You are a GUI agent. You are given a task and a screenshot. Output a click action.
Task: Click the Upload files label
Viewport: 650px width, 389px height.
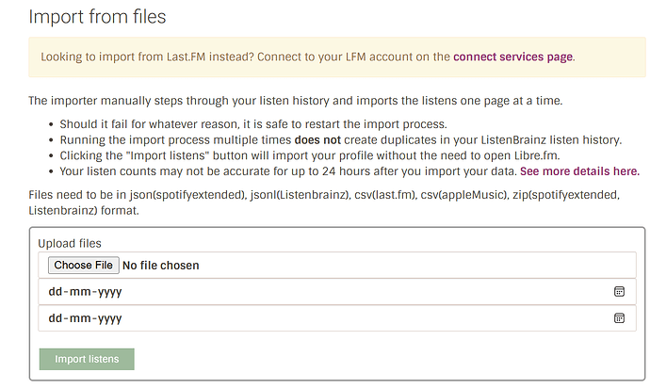[x=70, y=243]
